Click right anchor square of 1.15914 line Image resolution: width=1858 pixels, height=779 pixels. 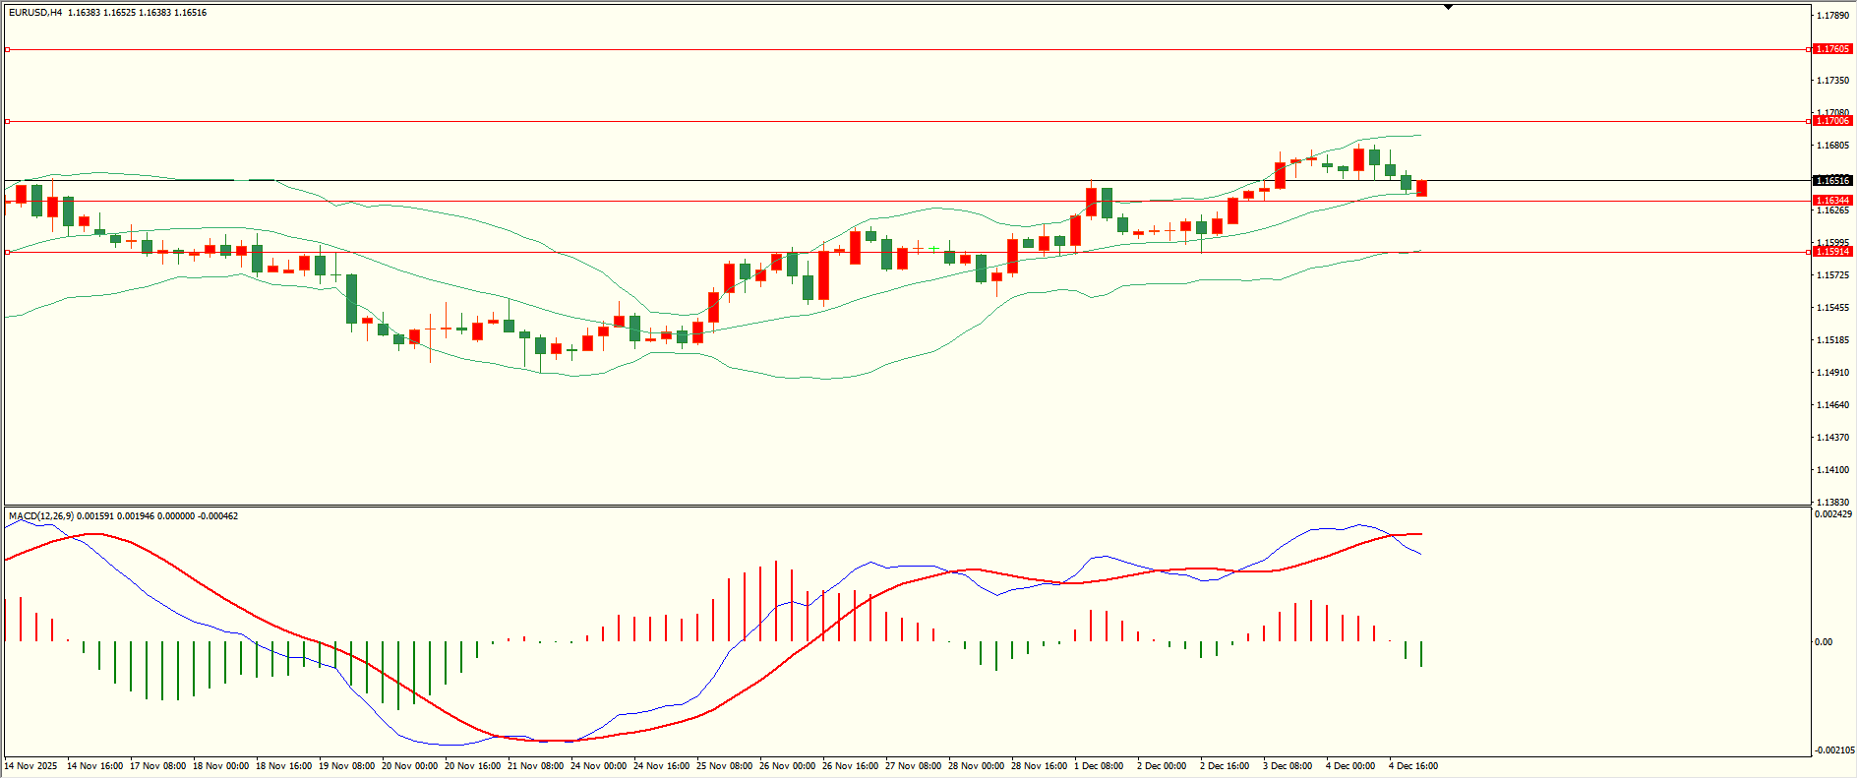(1809, 252)
